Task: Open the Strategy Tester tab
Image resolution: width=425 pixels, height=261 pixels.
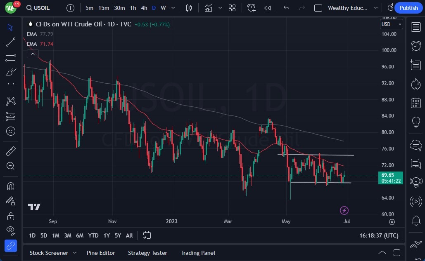Action: (147, 253)
